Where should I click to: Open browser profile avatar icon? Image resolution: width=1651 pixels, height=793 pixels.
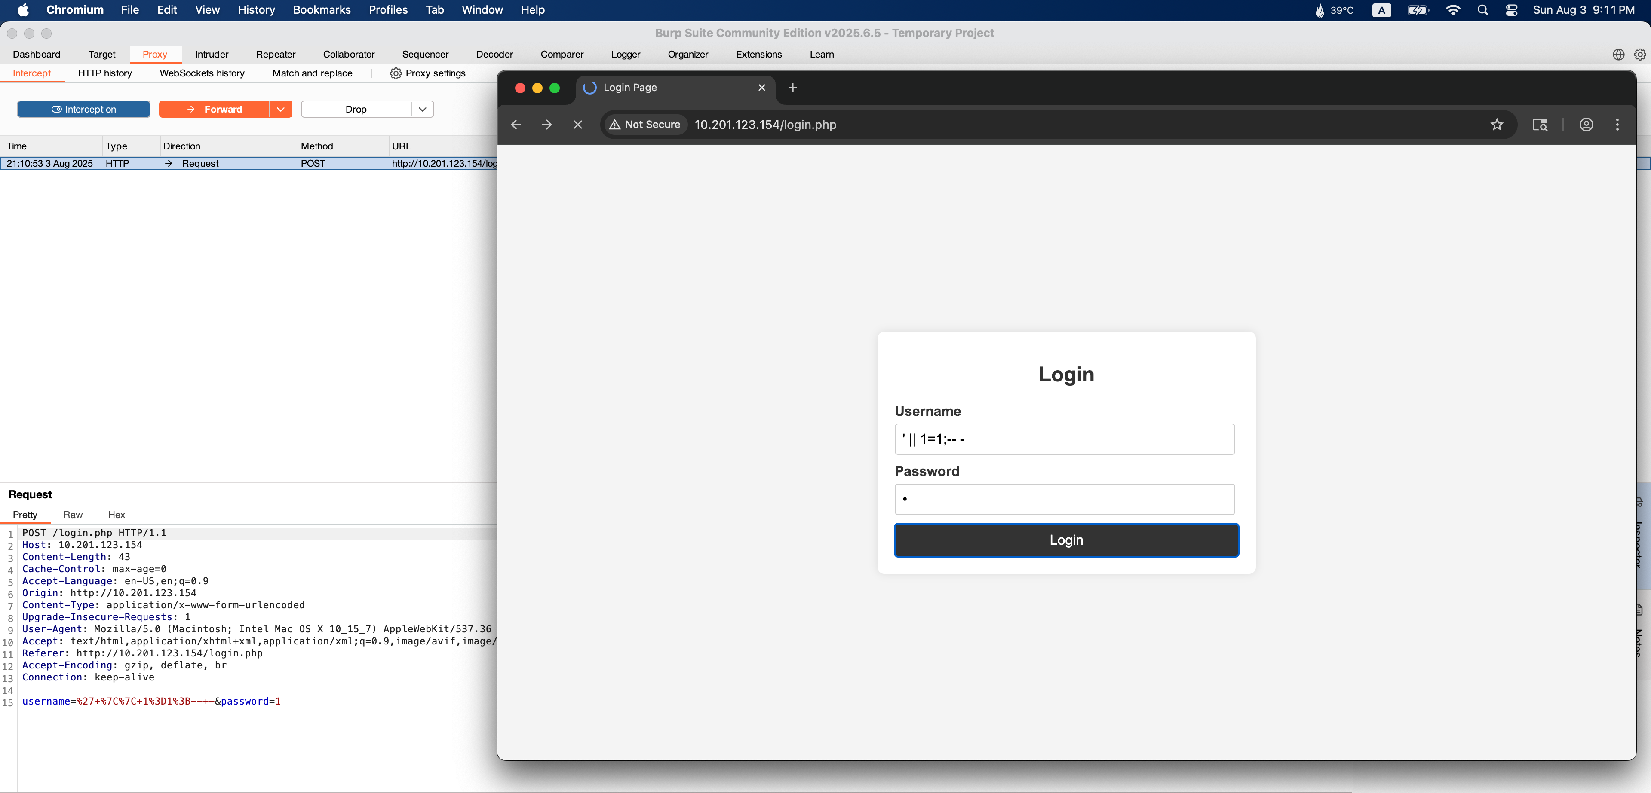point(1586,125)
